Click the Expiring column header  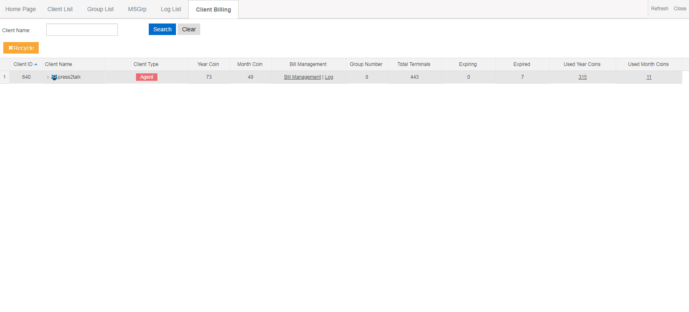(x=468, y=64)
